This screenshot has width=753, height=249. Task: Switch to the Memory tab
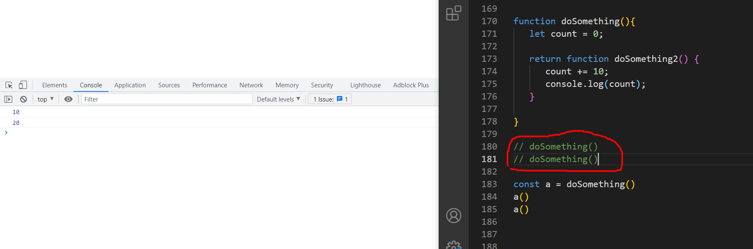tap(287, 85)
